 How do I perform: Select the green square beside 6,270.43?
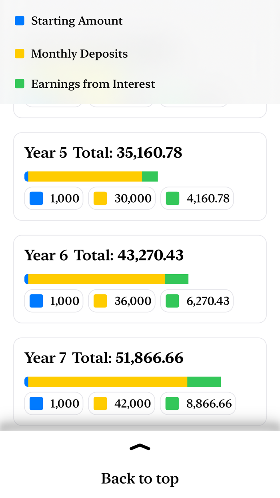(x=172, y=301)
